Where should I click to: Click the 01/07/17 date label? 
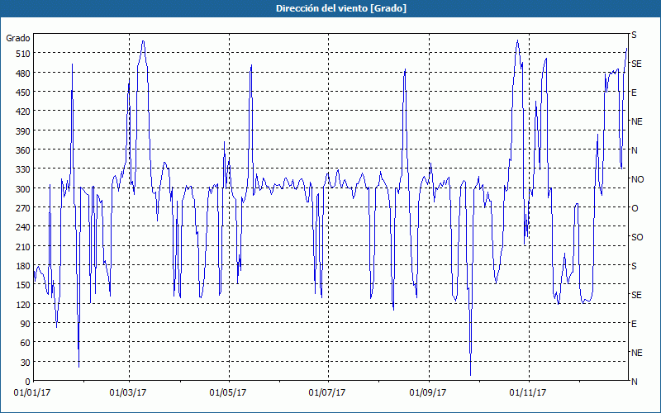click(327, 393)
